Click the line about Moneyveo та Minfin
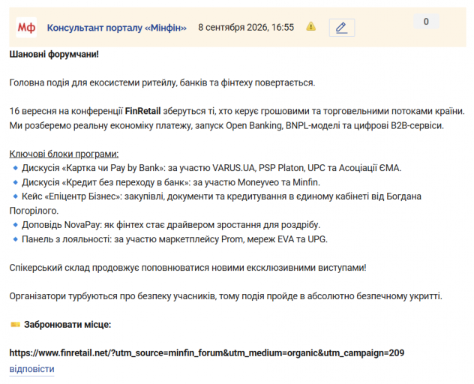This screenshot has height=384, width=474. [x=171, y=182]
